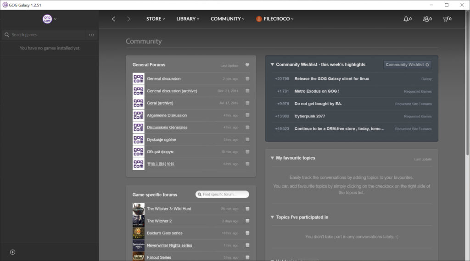The width and height of the screenshot is (470, 261).
Task: Click the GOG logo beside Discussions Générales
Action: point(138,128)
